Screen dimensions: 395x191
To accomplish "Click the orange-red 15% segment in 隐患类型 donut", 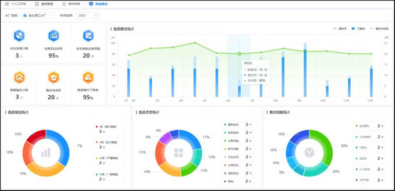I will tap(160, 154).
